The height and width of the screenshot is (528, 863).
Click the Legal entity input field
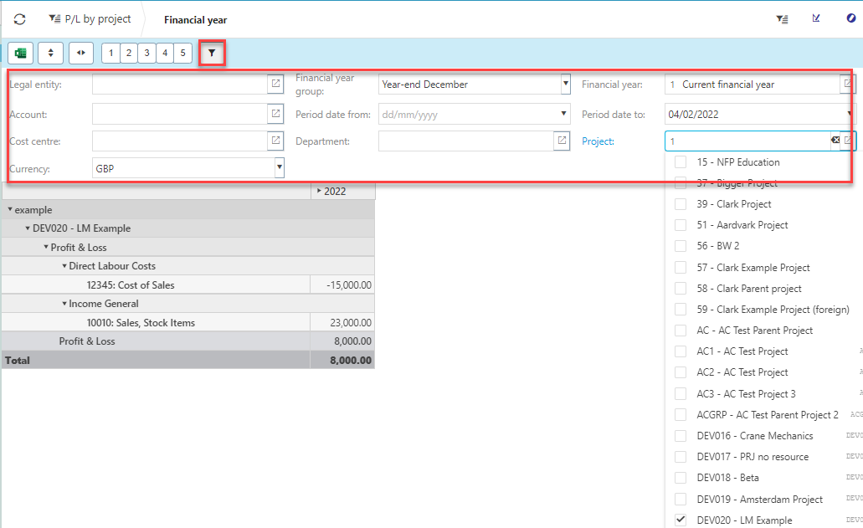[180, 84]
